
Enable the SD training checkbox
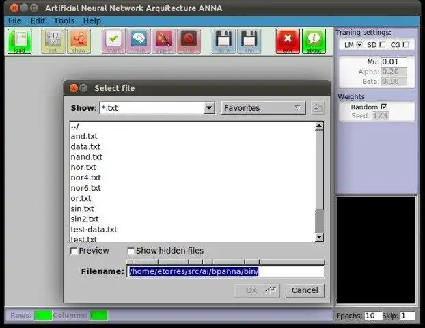(383, 44)
